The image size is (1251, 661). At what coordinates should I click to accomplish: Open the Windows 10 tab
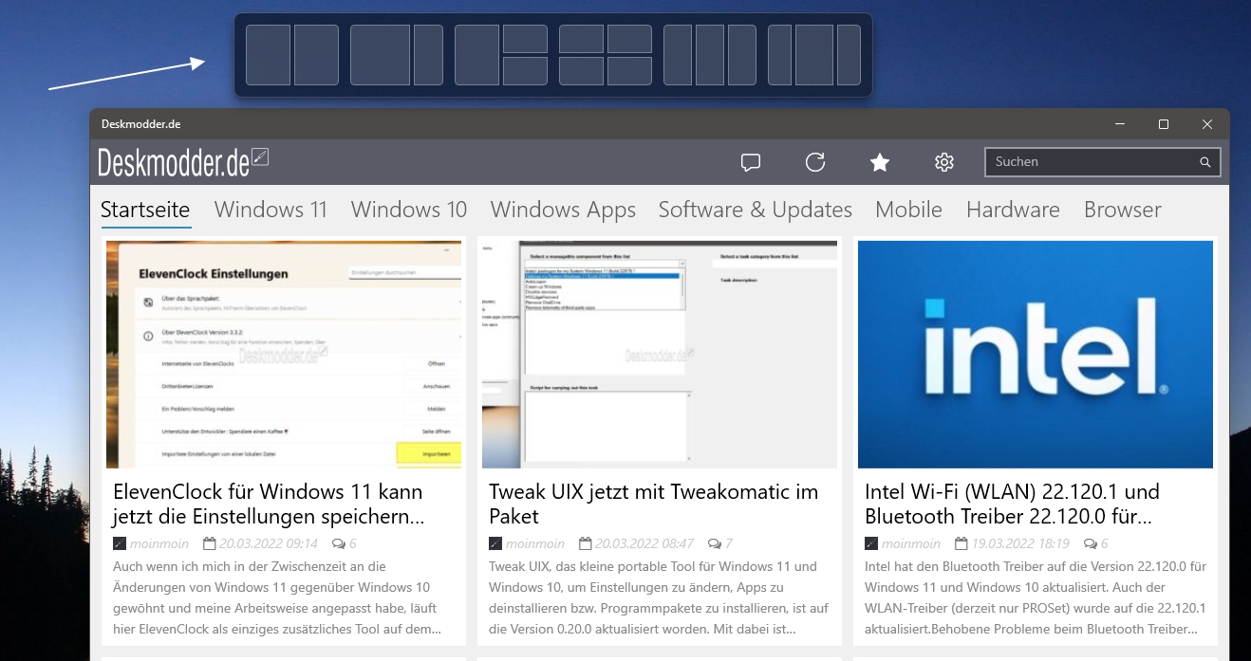(409, 210)
